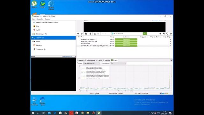Click the Add Torrent plus icon

78,34
